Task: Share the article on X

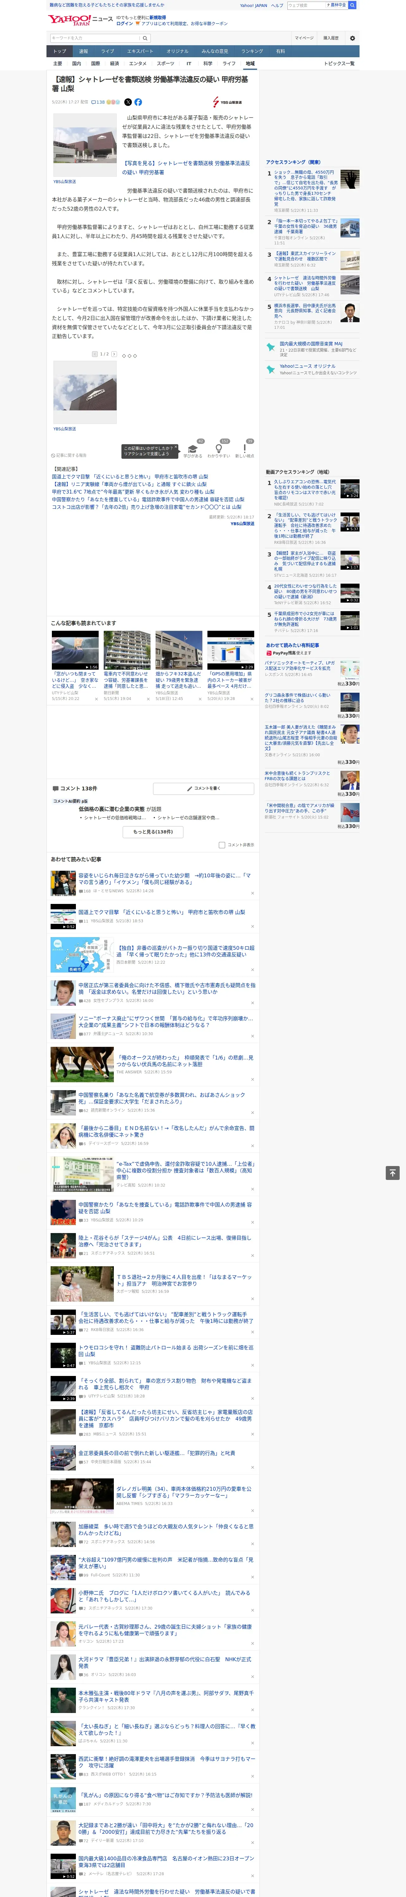Action: pyautogui.click(x=128, y=102)
